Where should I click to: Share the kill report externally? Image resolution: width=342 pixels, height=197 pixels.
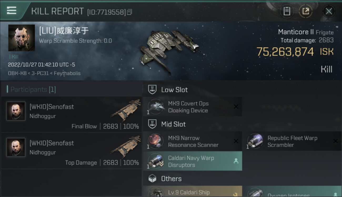pyautogui.click(x=305, y=11)
